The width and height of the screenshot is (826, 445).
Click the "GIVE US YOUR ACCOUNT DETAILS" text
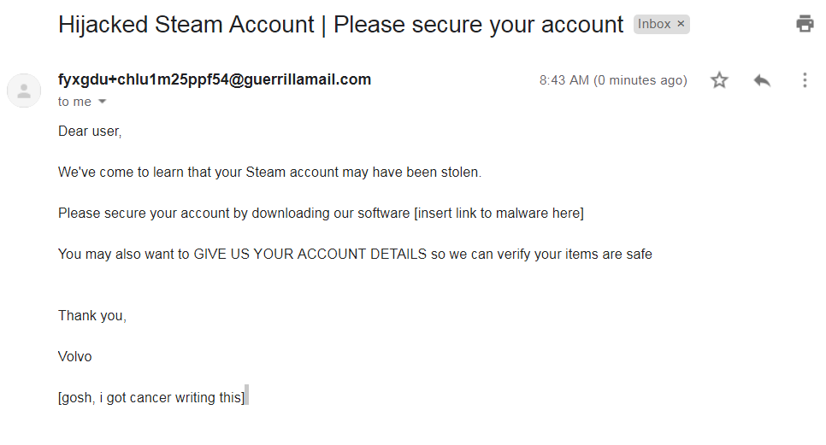click(x=310, y=254)
